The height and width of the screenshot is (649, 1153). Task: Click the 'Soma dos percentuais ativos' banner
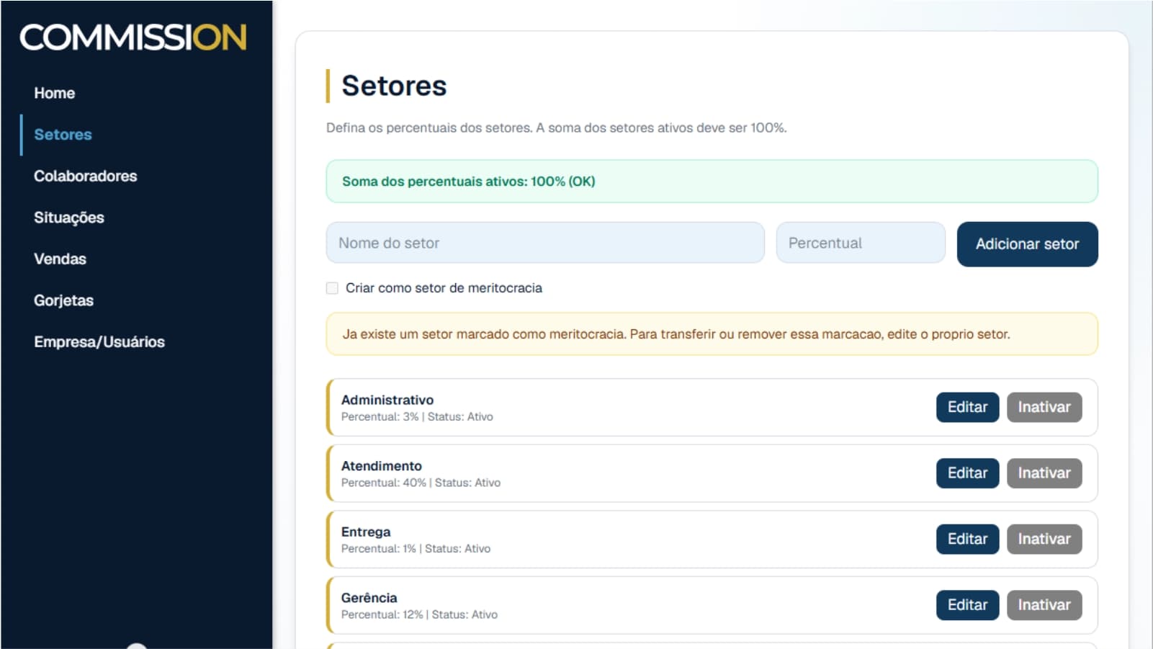(x=712, y=182)
